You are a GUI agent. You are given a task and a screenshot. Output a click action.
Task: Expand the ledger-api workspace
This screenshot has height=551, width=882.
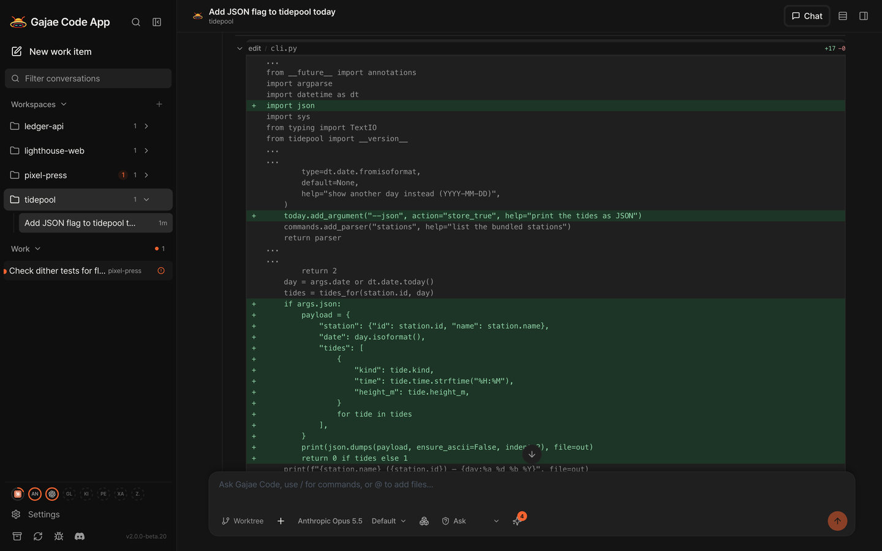[x=146, y=126]
